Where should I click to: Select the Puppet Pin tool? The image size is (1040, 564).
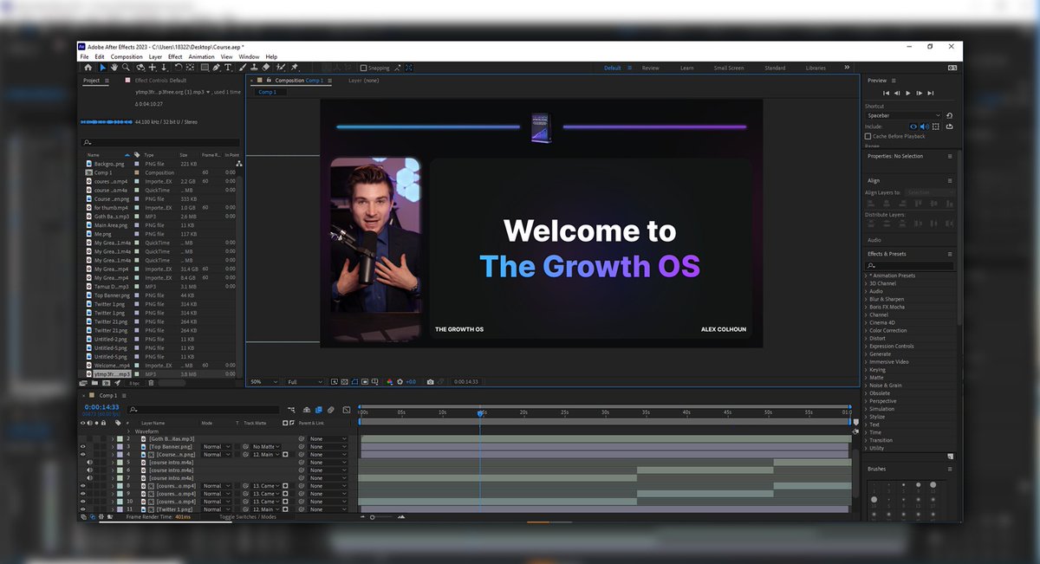pos(293,67)
